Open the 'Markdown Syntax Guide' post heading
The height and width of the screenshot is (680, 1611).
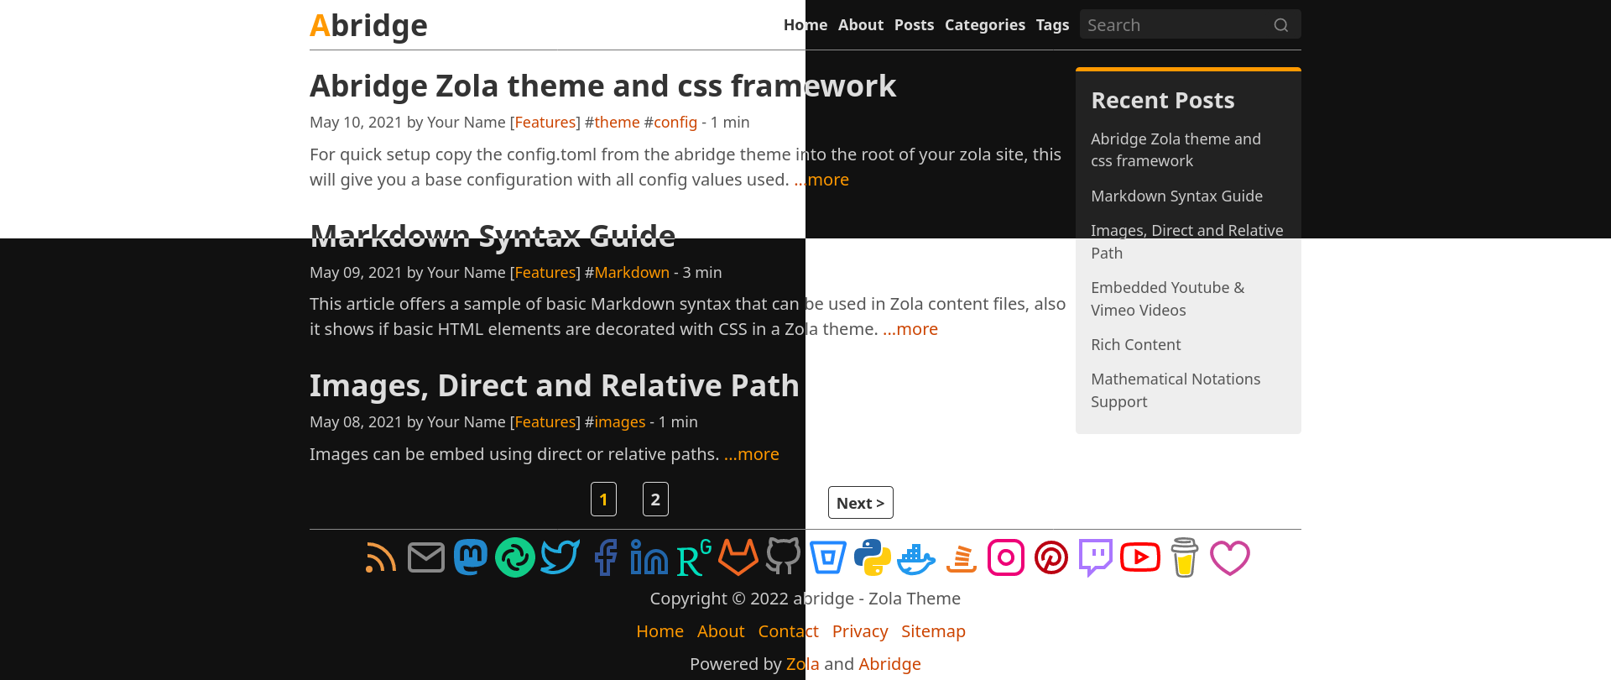pos(493,236)
